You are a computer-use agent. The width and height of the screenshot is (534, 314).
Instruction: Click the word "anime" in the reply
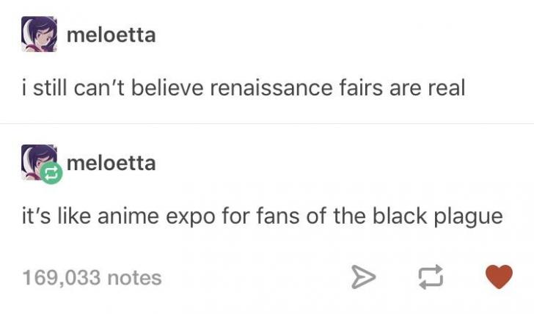point(128,216)
